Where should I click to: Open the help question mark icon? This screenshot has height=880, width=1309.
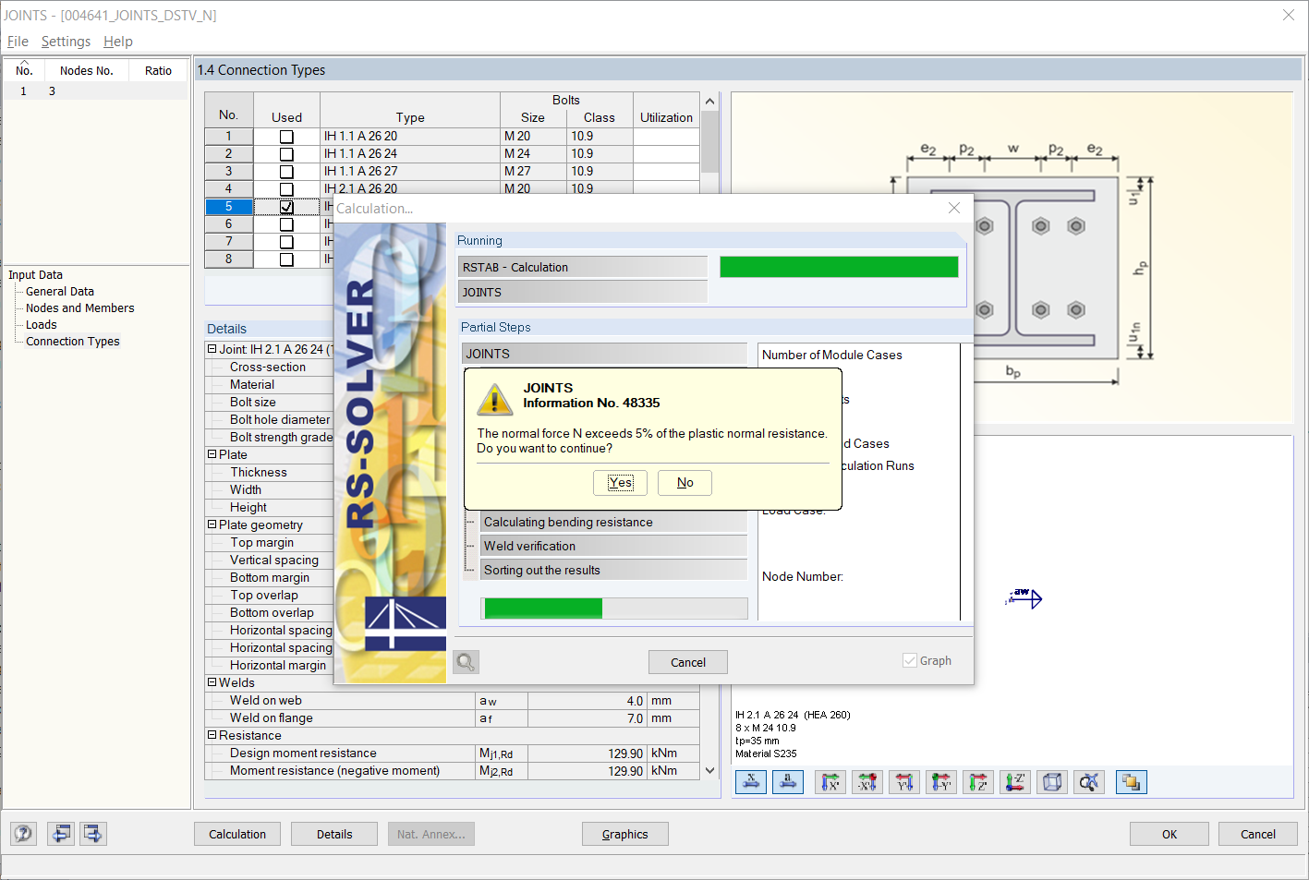(23, 833)
